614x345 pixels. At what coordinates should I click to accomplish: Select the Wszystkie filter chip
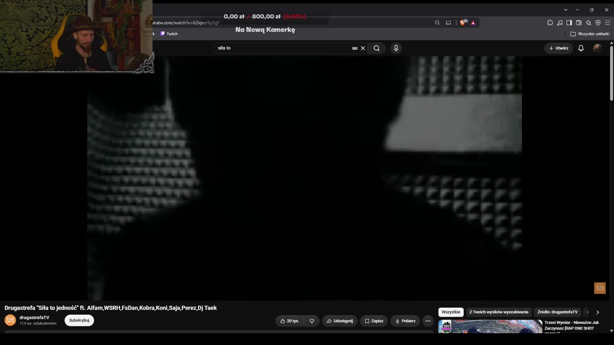[451, 312]
